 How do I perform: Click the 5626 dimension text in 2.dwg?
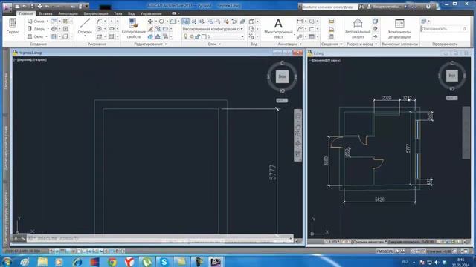(380, 200)
